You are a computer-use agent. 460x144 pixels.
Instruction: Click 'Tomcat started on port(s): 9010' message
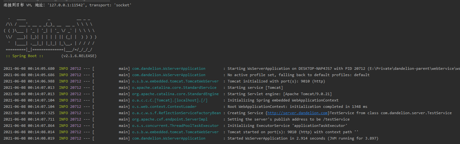(293, 132)
